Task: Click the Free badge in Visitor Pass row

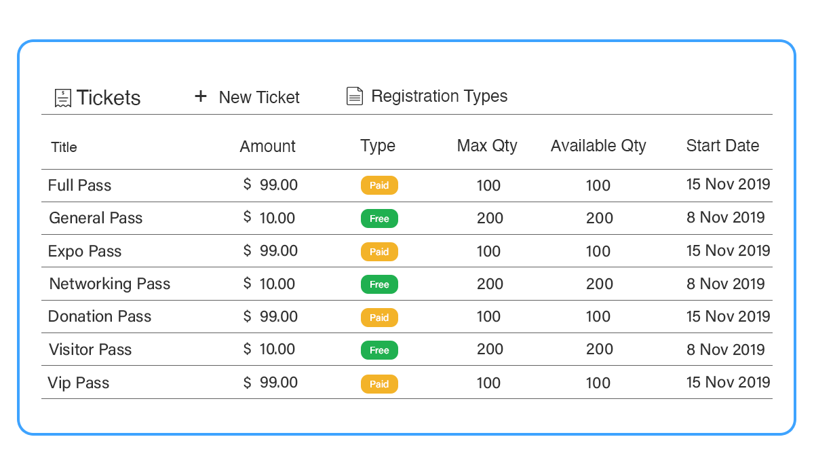Action: tap(379, 350)
